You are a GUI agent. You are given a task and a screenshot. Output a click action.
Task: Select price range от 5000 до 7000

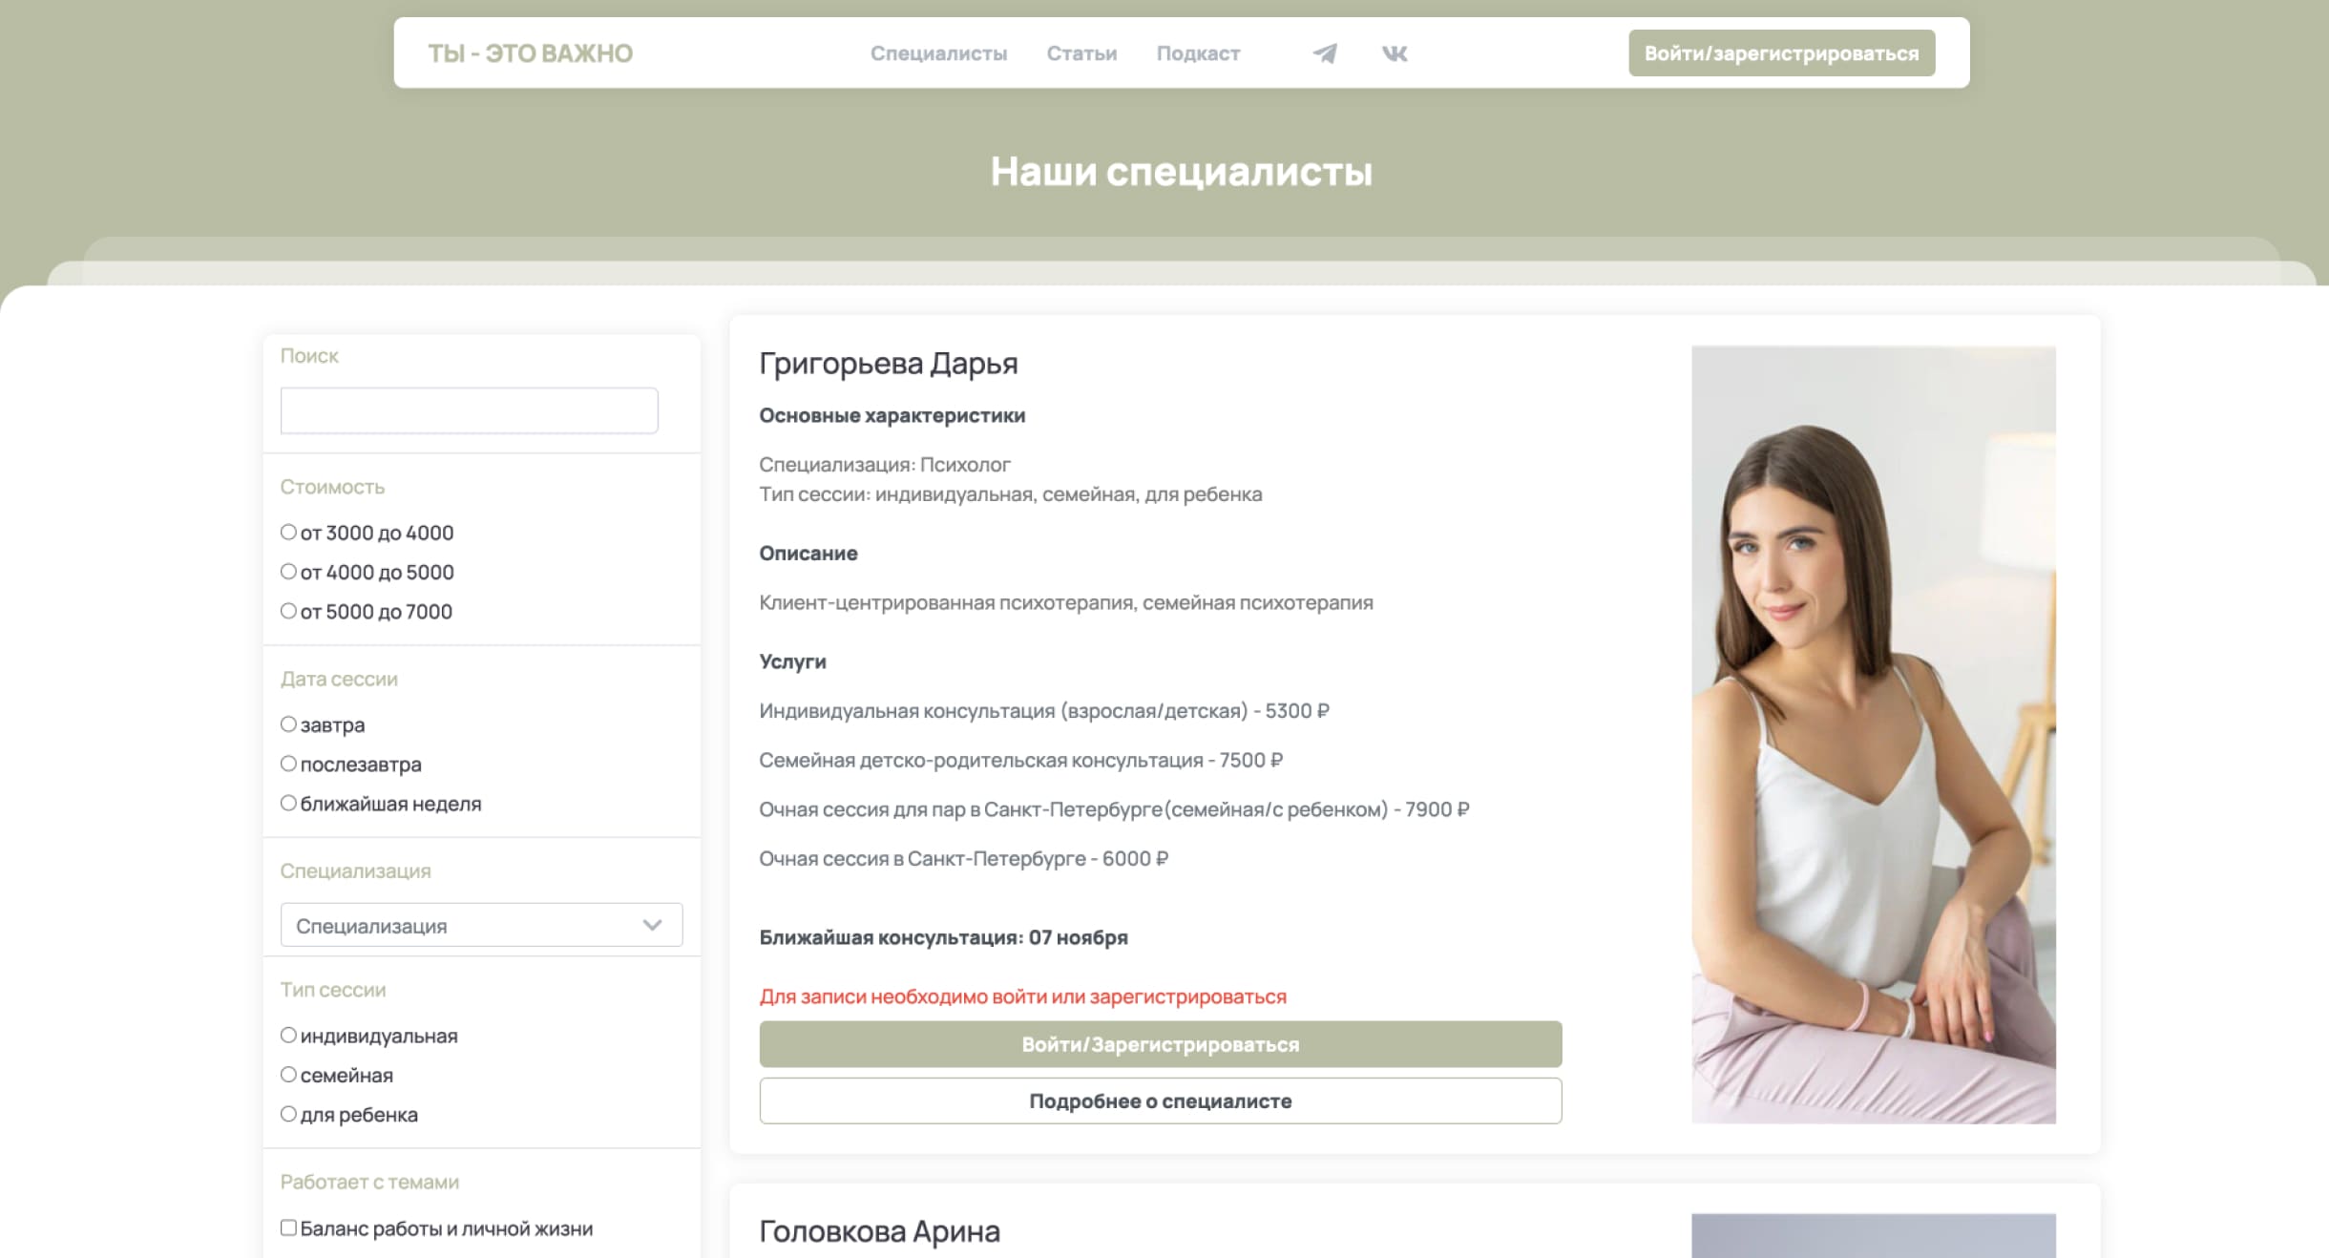pyautogui.click(x=288, y=610)
